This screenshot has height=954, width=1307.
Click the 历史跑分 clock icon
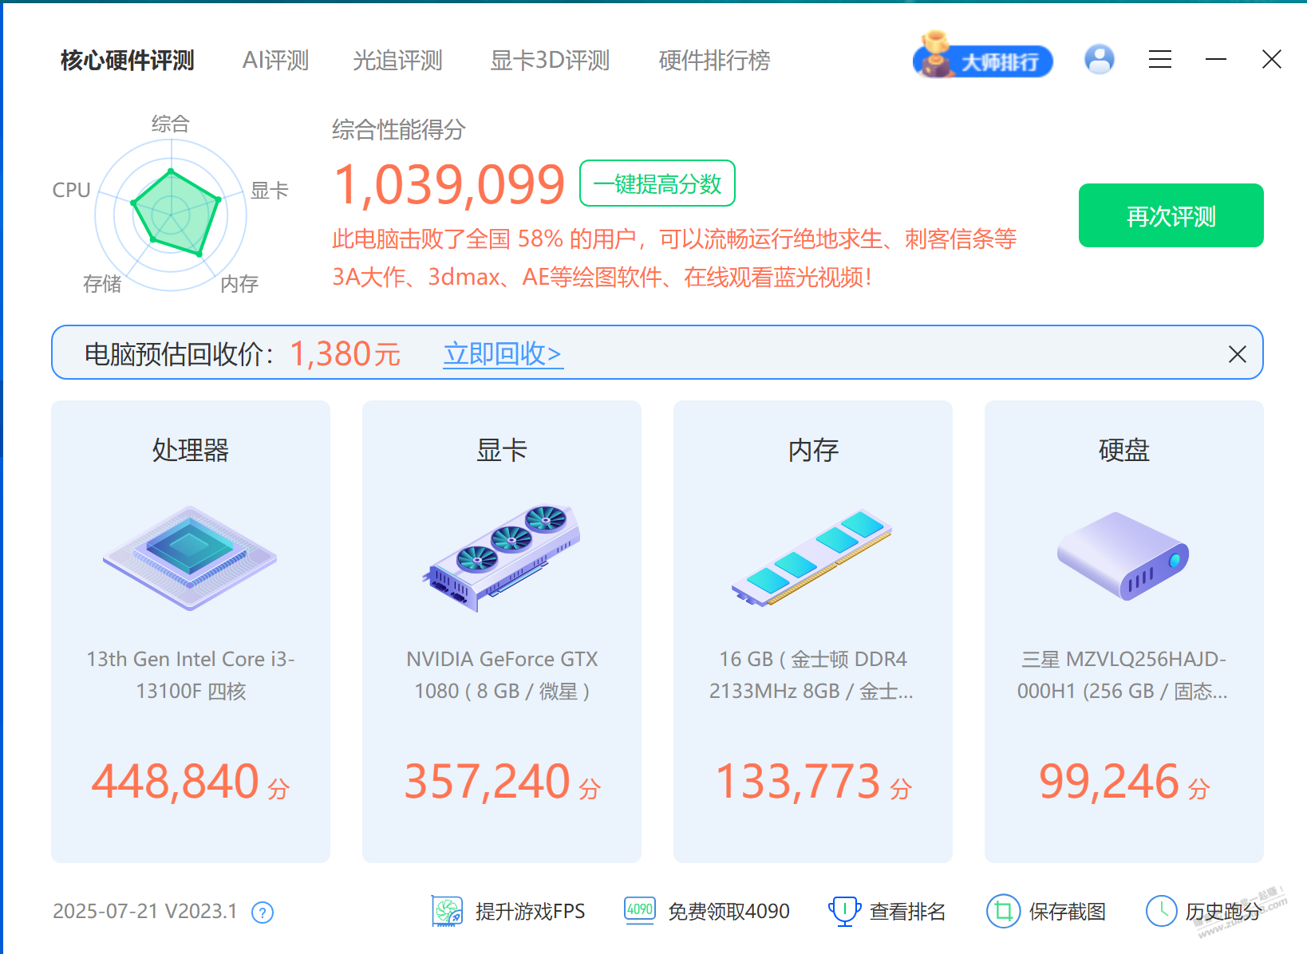(x=1162, y=910)
